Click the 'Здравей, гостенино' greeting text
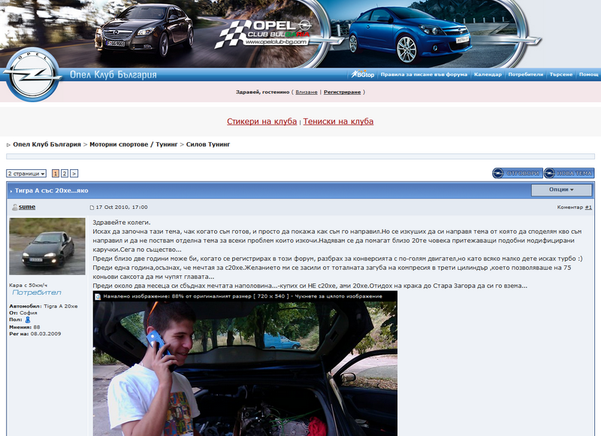601x436 pixels. click(x=262, y=92)
